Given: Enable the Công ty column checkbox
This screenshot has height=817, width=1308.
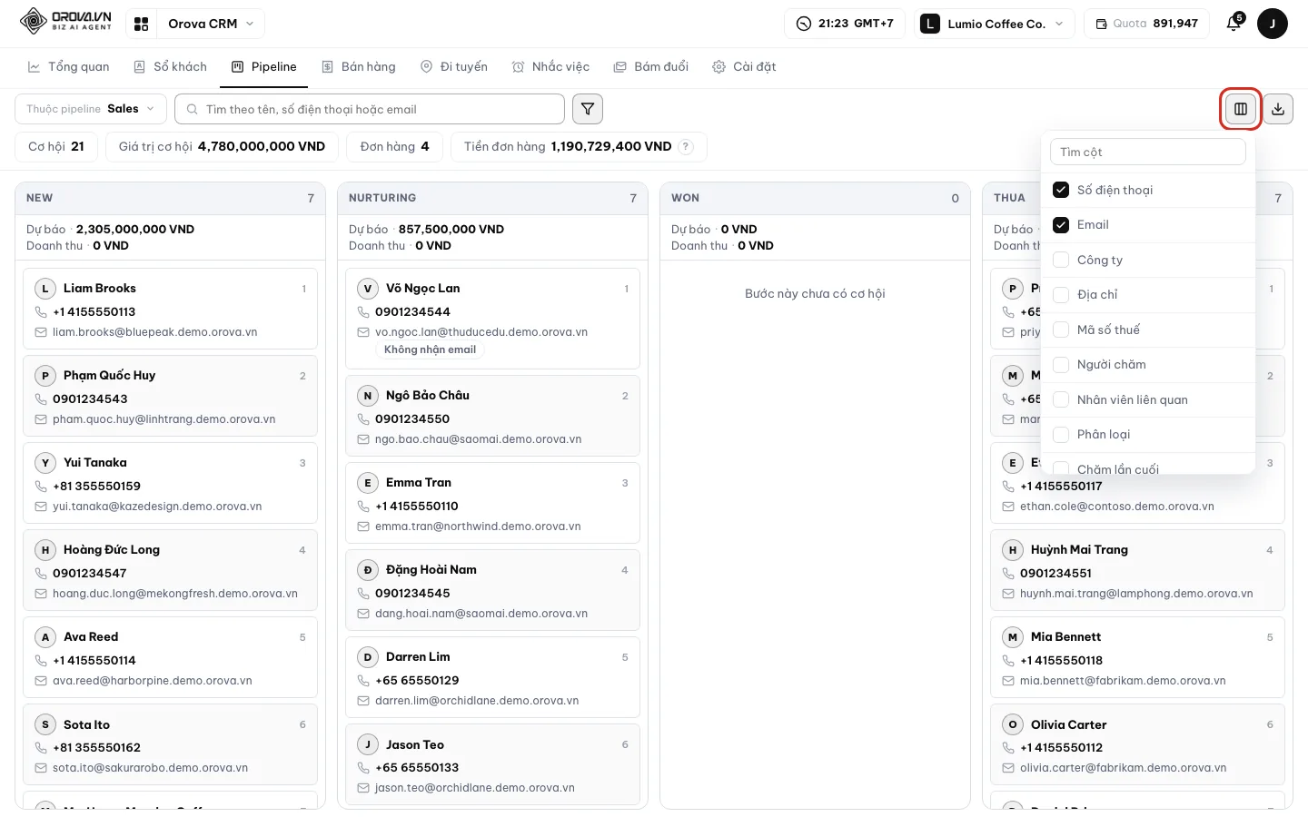Looking at the screenshot, I should point(1061,260).
